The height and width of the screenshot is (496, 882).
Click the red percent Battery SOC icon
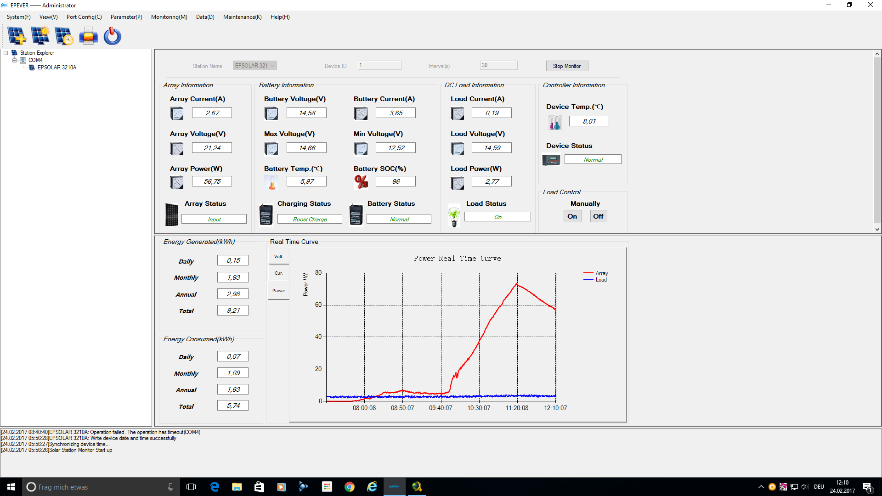(361, 182)
